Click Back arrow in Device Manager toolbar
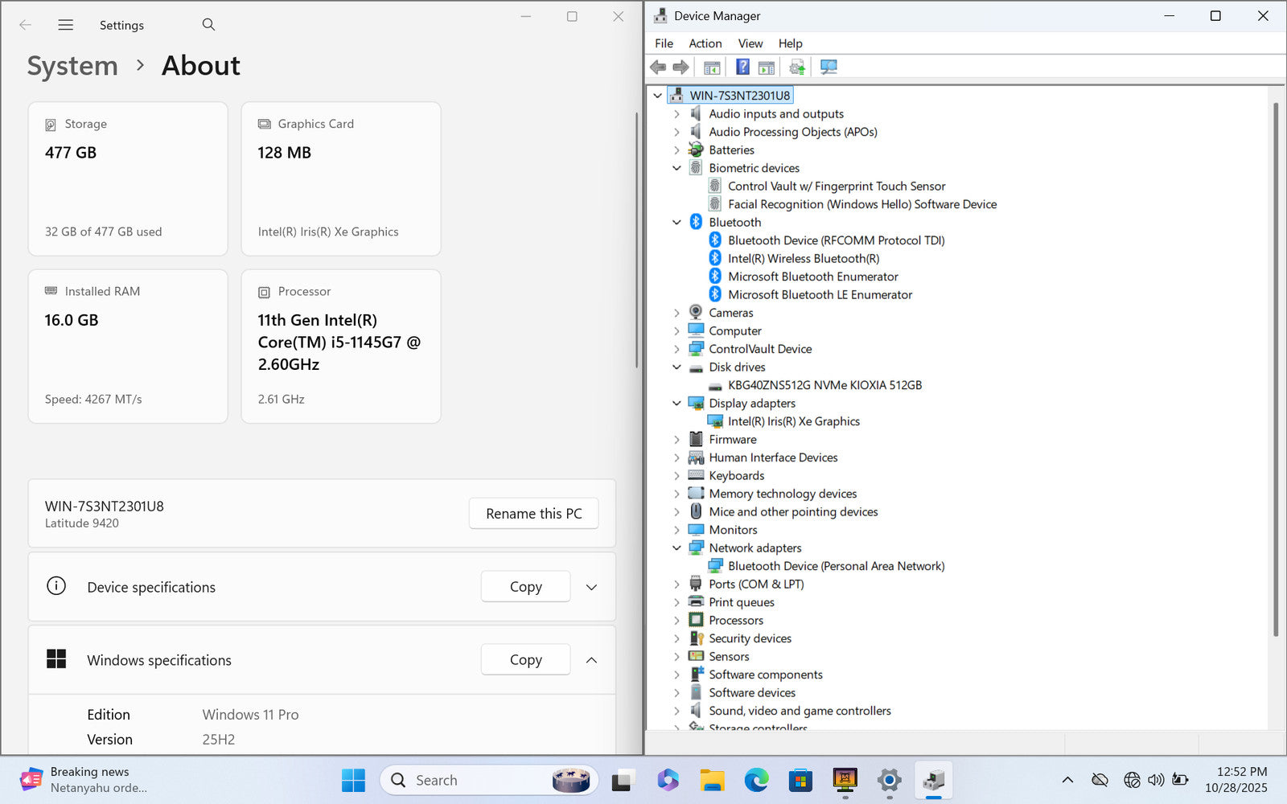Image resolution: width=1287 pixels, height=804 pixels. [x=658, y=67]
